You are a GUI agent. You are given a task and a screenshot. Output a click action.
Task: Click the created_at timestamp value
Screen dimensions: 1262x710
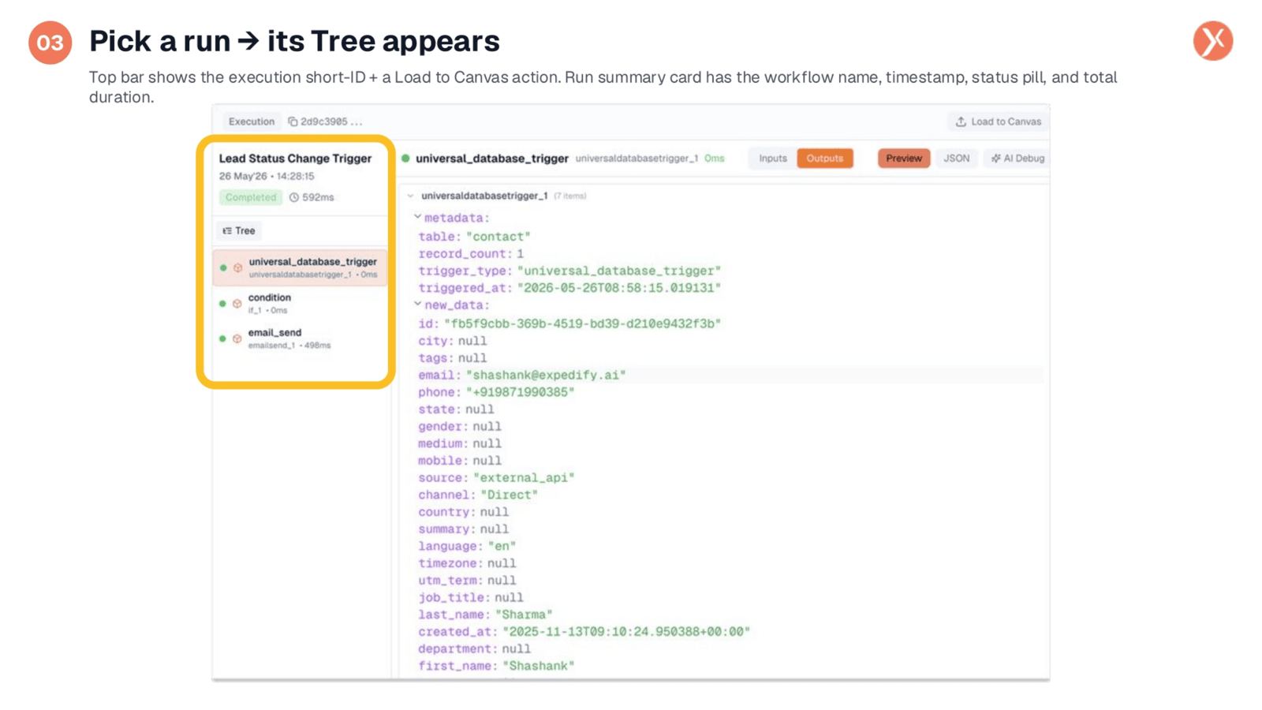click(x=626, y=632)
